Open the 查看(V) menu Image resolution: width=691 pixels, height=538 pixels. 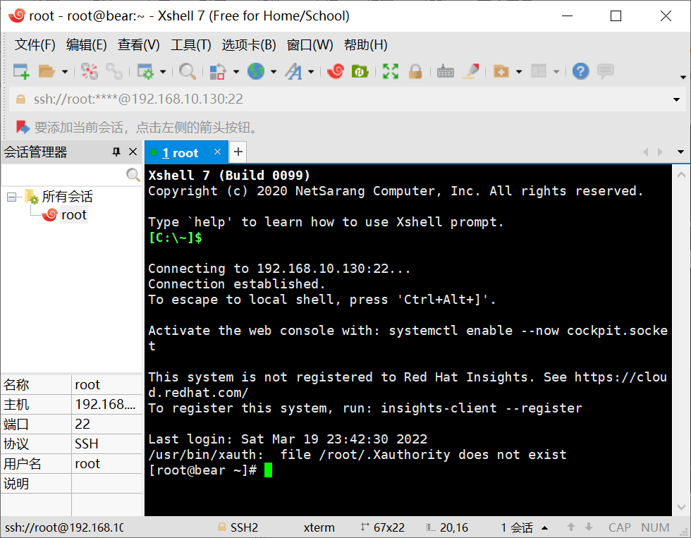(x=138, y=45)
